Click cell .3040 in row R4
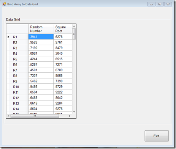176x149 pixels. pos(63,53)
